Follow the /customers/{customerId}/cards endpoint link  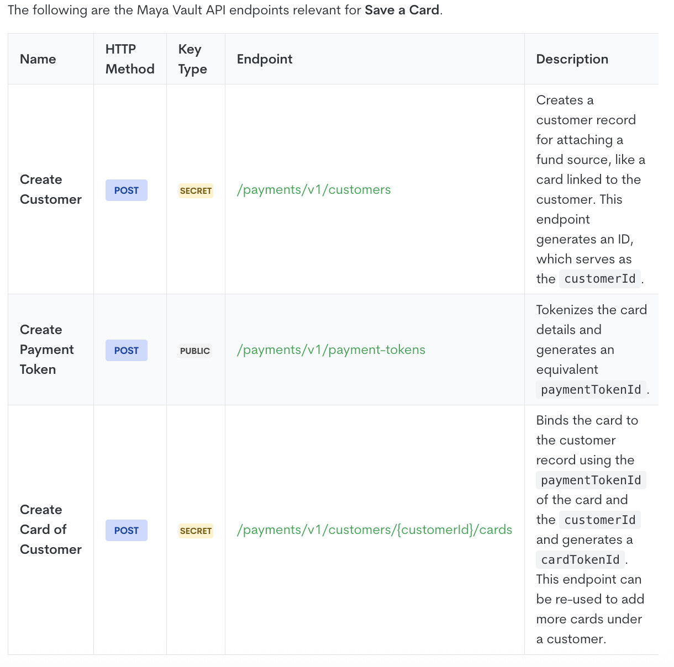374,530
